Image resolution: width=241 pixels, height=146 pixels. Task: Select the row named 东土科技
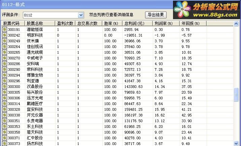tap(117, 127)
